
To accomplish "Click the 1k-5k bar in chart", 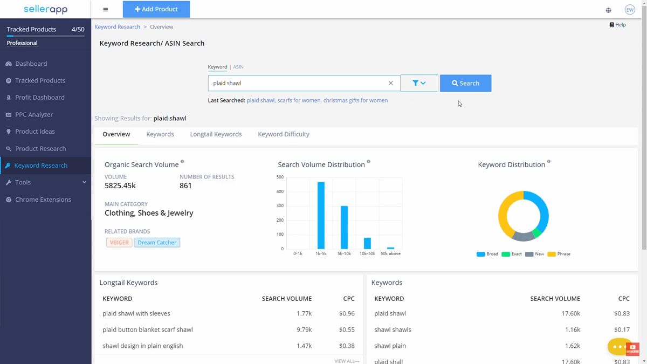I will [x=321, y=216].
